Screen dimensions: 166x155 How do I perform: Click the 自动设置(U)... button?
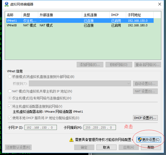pos(145,84)
